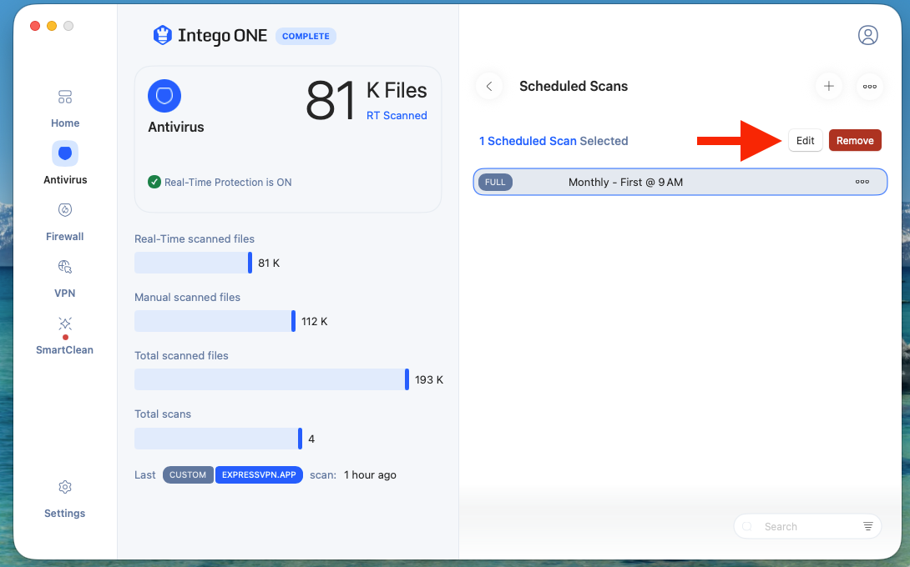Click the 81 K Files counter
This screenshot has height=567, width=910.
click(x=367, y=100)
